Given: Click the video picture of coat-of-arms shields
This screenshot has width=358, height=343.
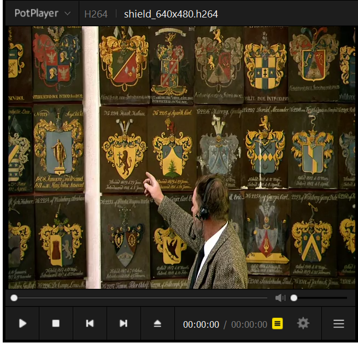Looking at the screenshot, I should 181,158.
